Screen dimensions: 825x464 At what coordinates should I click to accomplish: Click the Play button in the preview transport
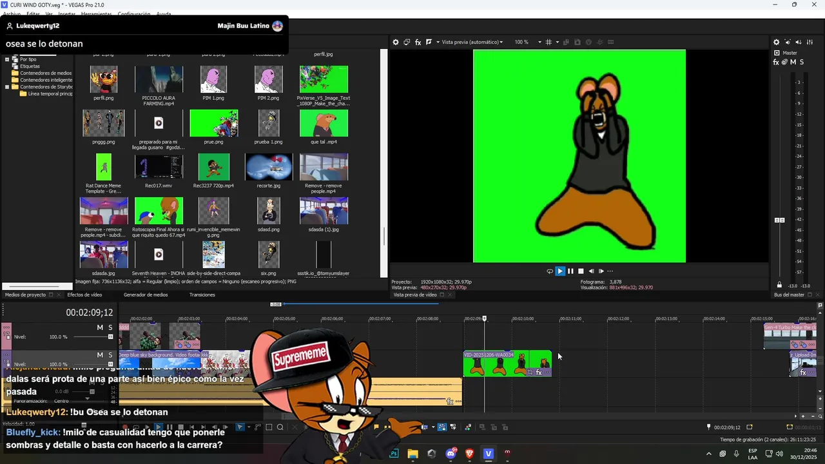coord(560,271)
